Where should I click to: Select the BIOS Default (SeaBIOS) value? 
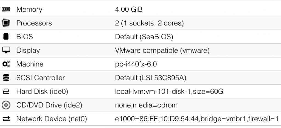coord(144,37)
